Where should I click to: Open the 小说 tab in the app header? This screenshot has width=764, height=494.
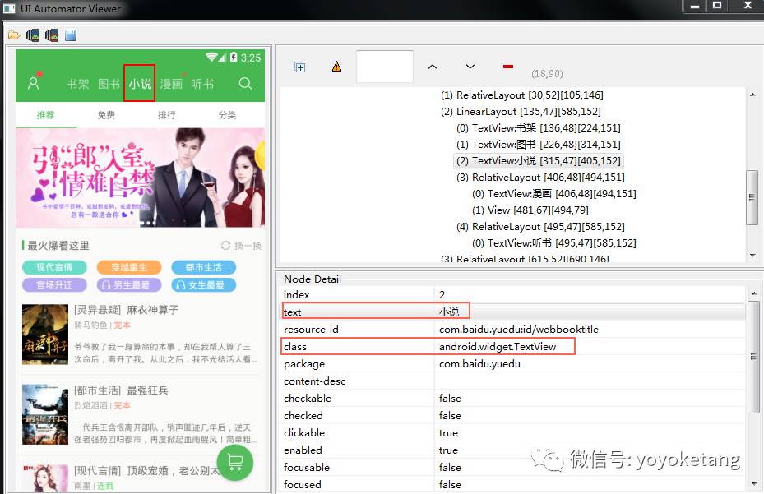(x=140, y=84)
